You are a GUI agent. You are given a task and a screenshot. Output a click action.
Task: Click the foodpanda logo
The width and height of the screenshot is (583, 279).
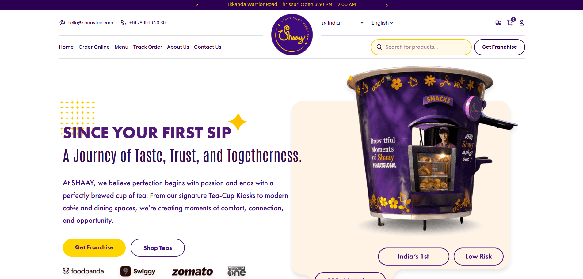coord(83,271)
